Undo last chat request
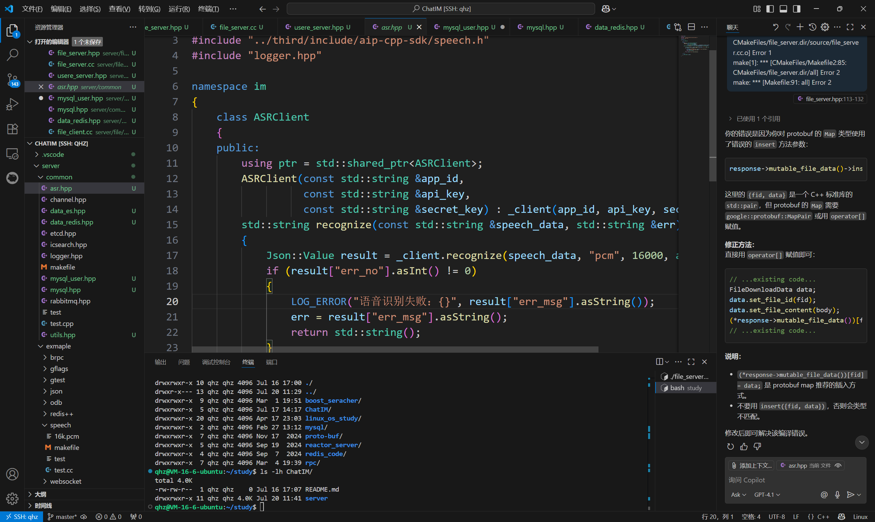875x522 pixels. [x=776, y=27]
